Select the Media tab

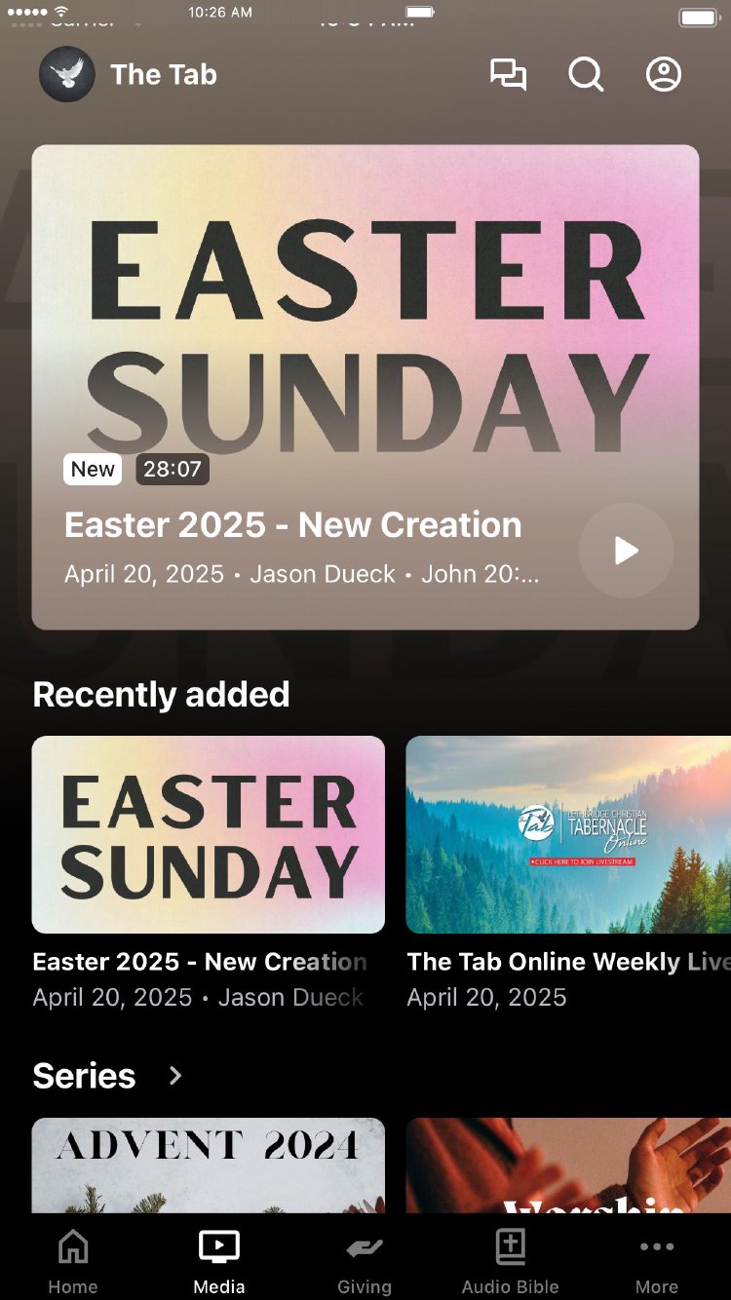[219, 1262]
